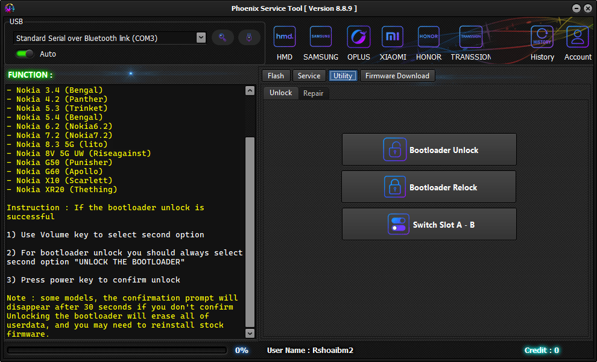Image resolution: width=597 pixels, height=362 pixels.
Task: Click the 'Nokia 8V 5G UW (Riseagainst)' line
Action: [79, 154]
